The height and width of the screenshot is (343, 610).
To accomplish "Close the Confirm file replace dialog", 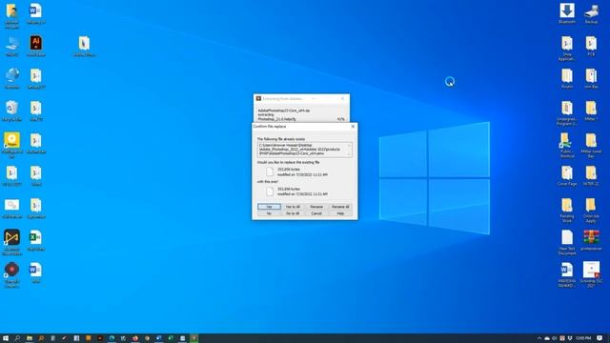I will [353, 127].
